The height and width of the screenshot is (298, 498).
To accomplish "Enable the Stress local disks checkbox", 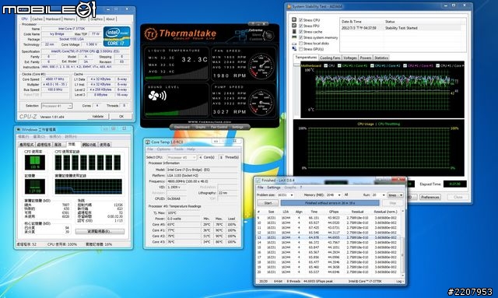I will 301,44.
